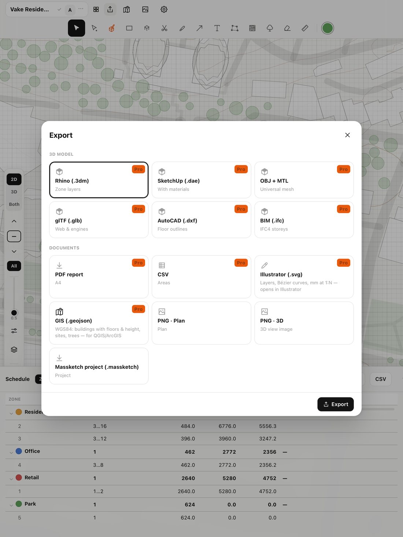403x537 pixels.
Task: Select variant A button
Action: (70, 10)
